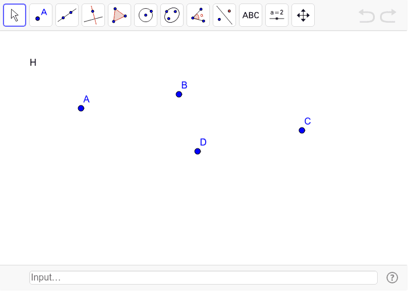Select point D on the canvas
The width and height of the screenshot is (408, 291).
pos(198,151)
